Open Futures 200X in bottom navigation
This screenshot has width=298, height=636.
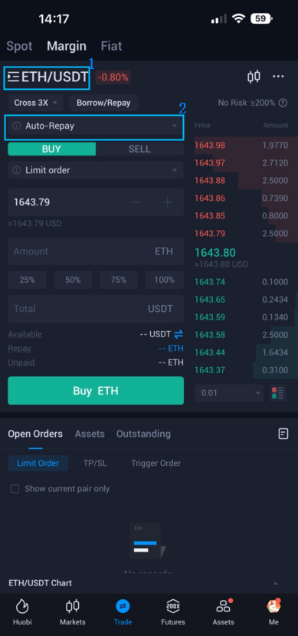coord(172,612)
